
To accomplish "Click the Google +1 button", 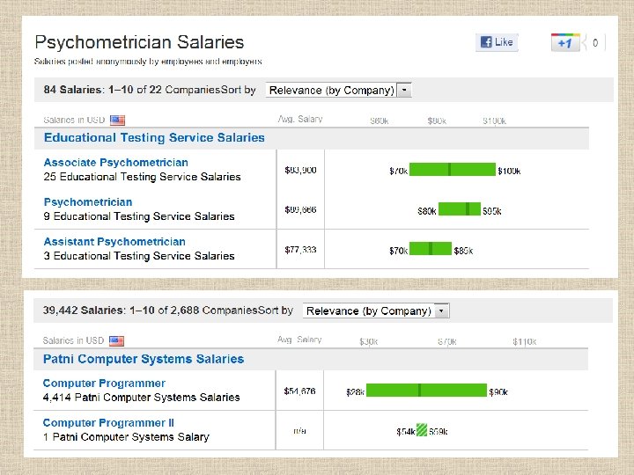I will [564, 42].
